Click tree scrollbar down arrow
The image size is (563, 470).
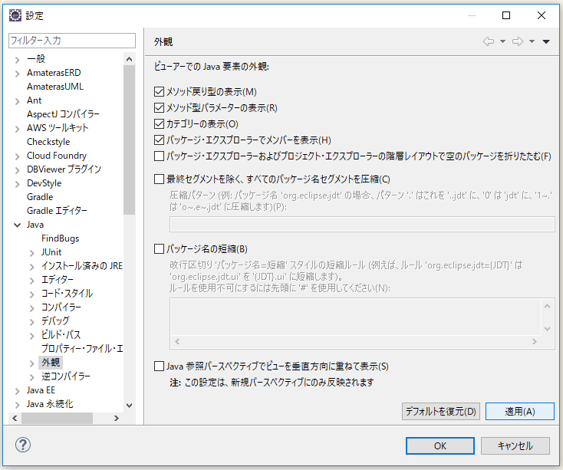[130, 406]
